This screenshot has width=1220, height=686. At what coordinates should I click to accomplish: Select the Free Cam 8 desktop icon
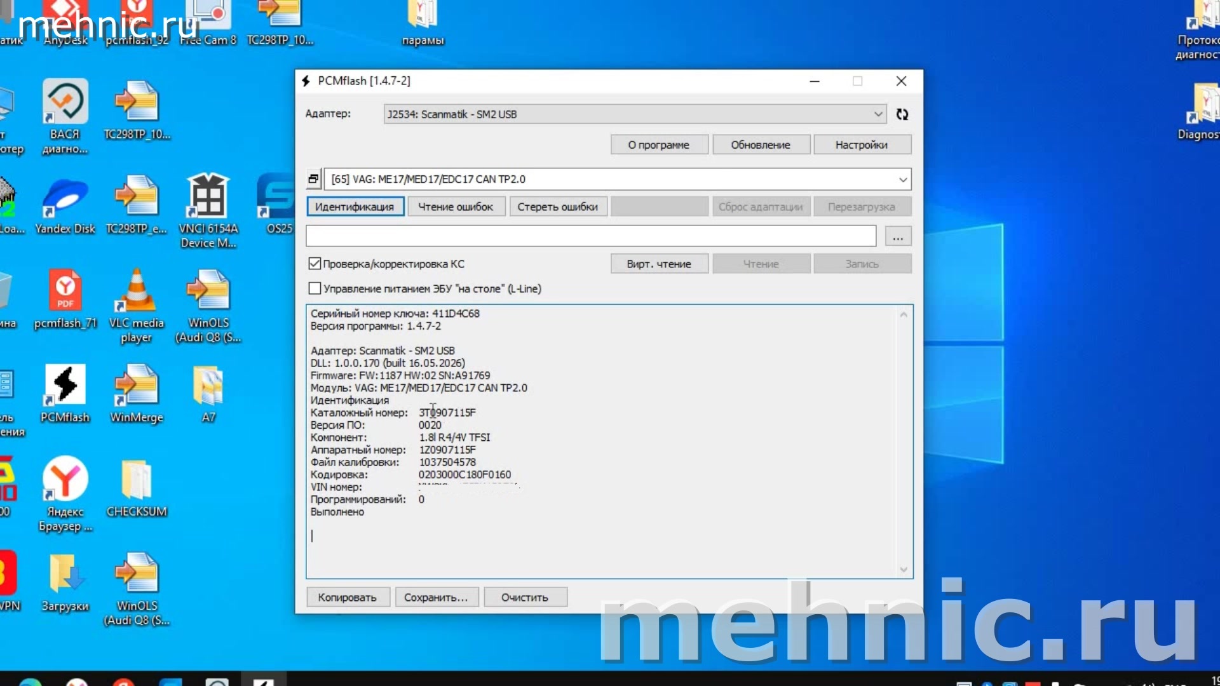point(208,24)
